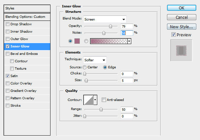Open the Blend Mode dropdown
The height and width of the screenshot is (140, 200).
click(x=105, y=20)
